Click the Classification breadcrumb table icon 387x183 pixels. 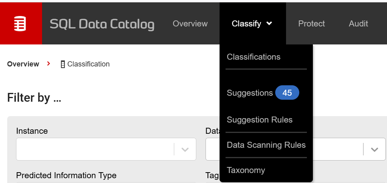(x=62, y=64)
